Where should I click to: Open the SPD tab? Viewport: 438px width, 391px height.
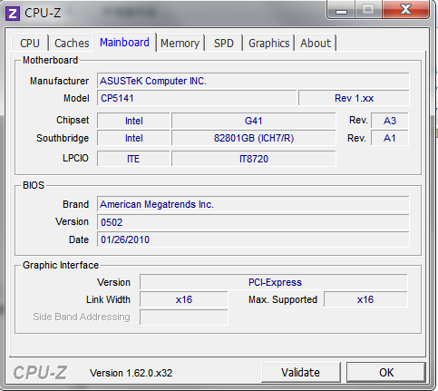click(224, 43)
